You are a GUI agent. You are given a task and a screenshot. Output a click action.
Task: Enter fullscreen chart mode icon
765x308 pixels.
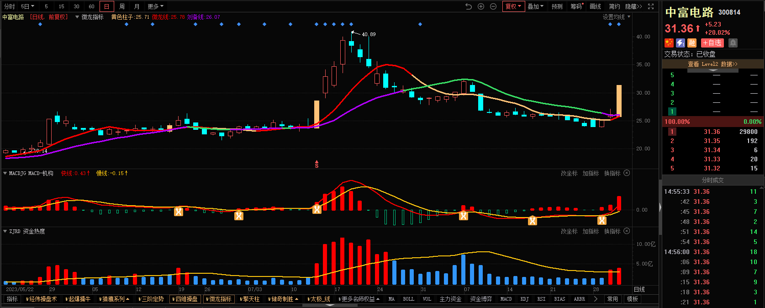click(651, 6)
